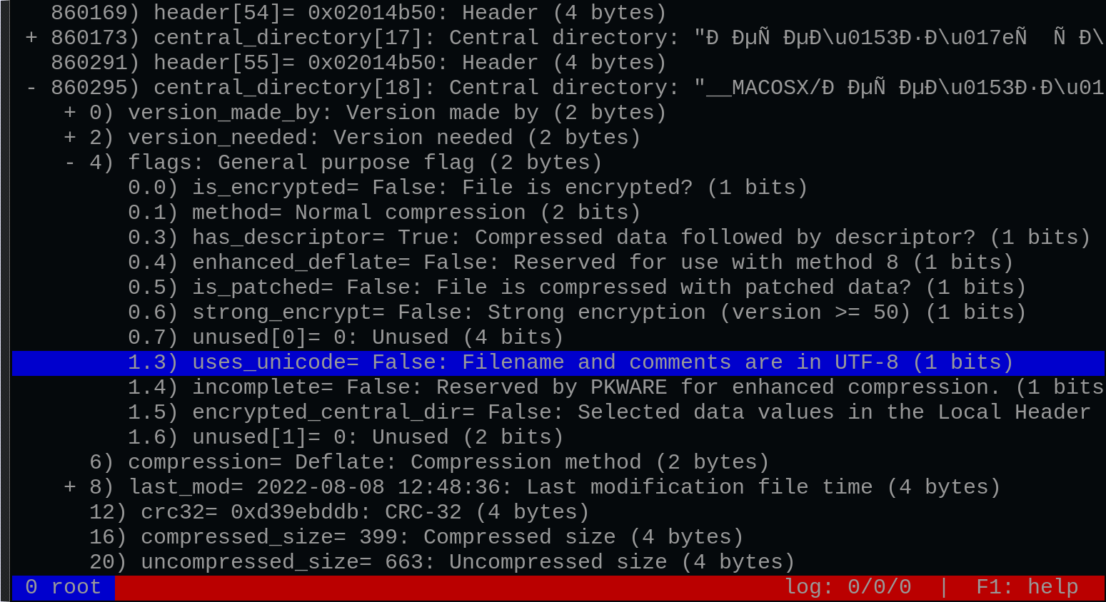This screenshot has width=1106, height=602.
Task: Select the header[55] row
Action: [558, 63]
